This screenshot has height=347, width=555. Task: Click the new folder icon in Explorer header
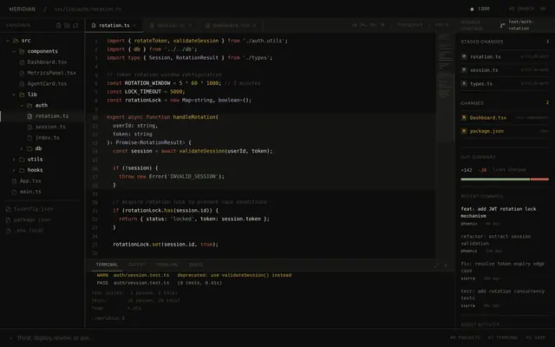67,25
